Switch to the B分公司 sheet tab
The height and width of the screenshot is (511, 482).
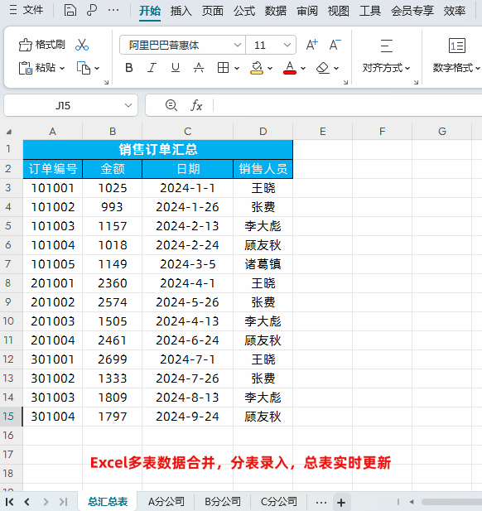point(223,502)
